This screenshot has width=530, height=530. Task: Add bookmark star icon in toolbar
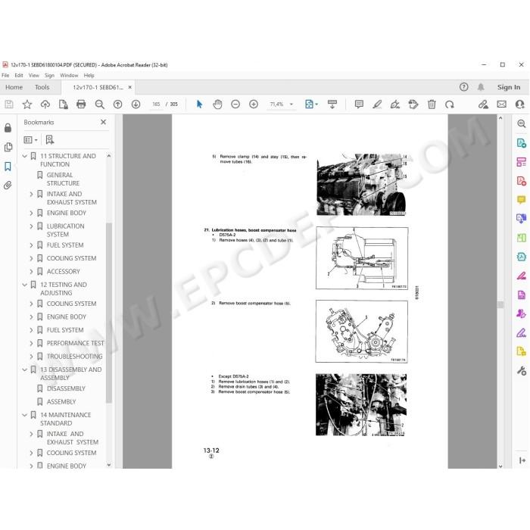click(27, 104)
